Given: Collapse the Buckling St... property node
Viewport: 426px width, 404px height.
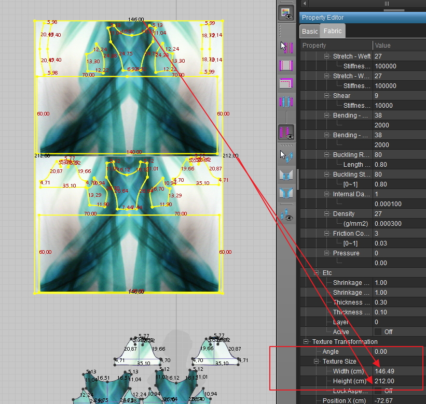Looking at the screenshot, I should tap(326, 175).
